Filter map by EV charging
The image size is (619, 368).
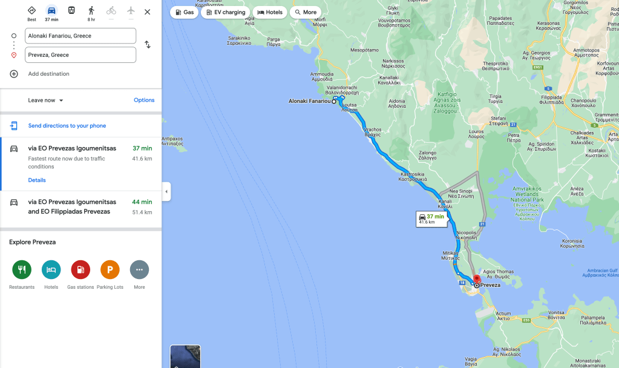[x=226, y=12]
